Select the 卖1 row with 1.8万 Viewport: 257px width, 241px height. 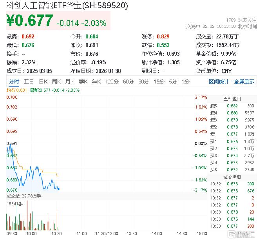pyautogui.click(x=232, y=134)
